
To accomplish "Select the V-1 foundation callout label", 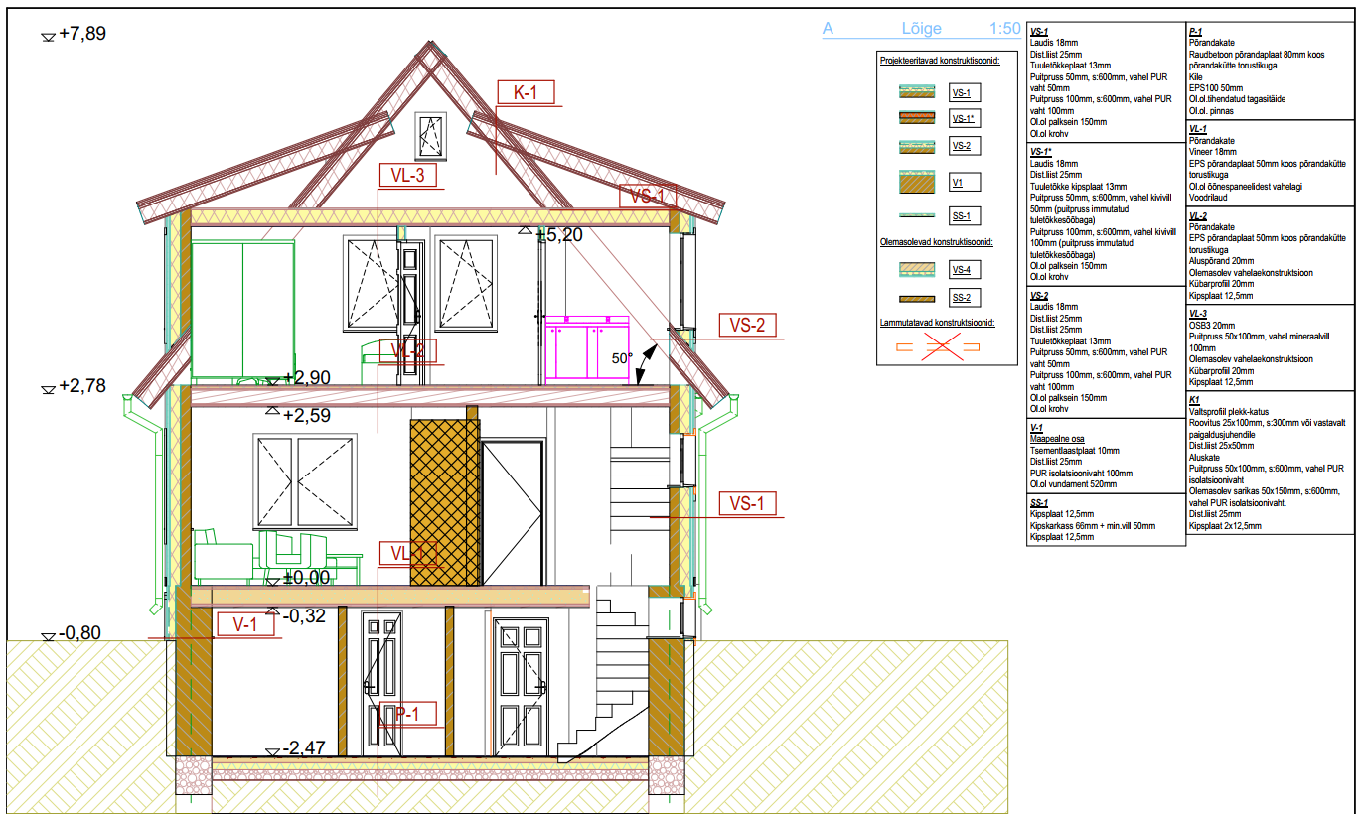I will (244, 624).
